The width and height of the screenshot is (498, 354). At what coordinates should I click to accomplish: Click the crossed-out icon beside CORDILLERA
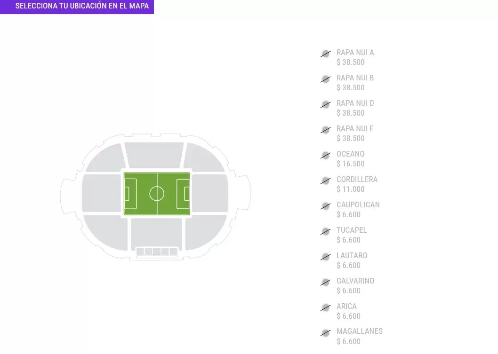tap(326, 181)
